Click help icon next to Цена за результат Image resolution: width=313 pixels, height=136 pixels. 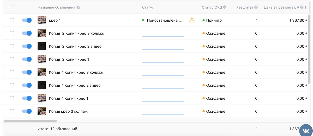coord(302,7)
